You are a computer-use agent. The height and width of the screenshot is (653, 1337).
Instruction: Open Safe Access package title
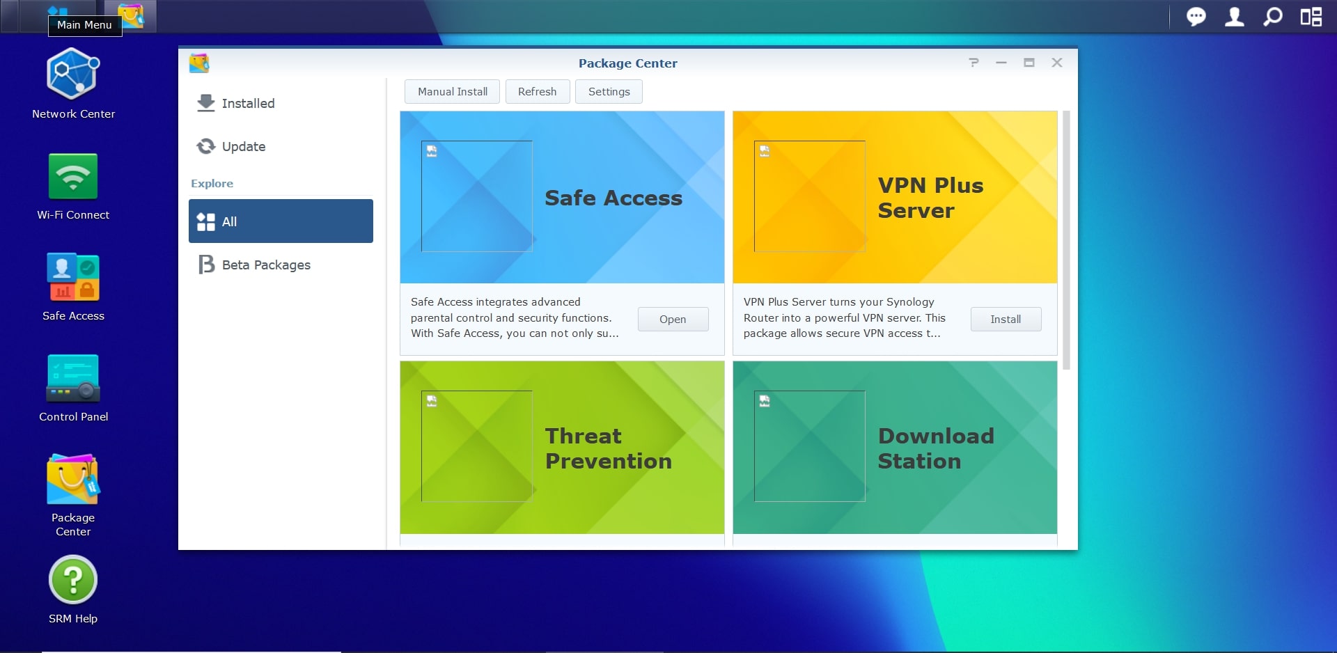point(613,198)
